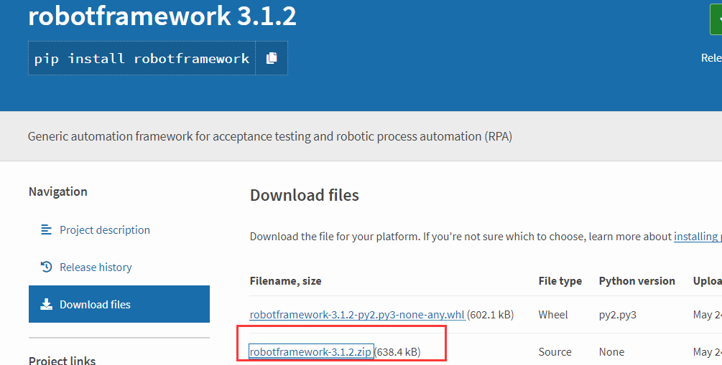
Task: Select the Download files navigation tab
Action: [119, 304]
